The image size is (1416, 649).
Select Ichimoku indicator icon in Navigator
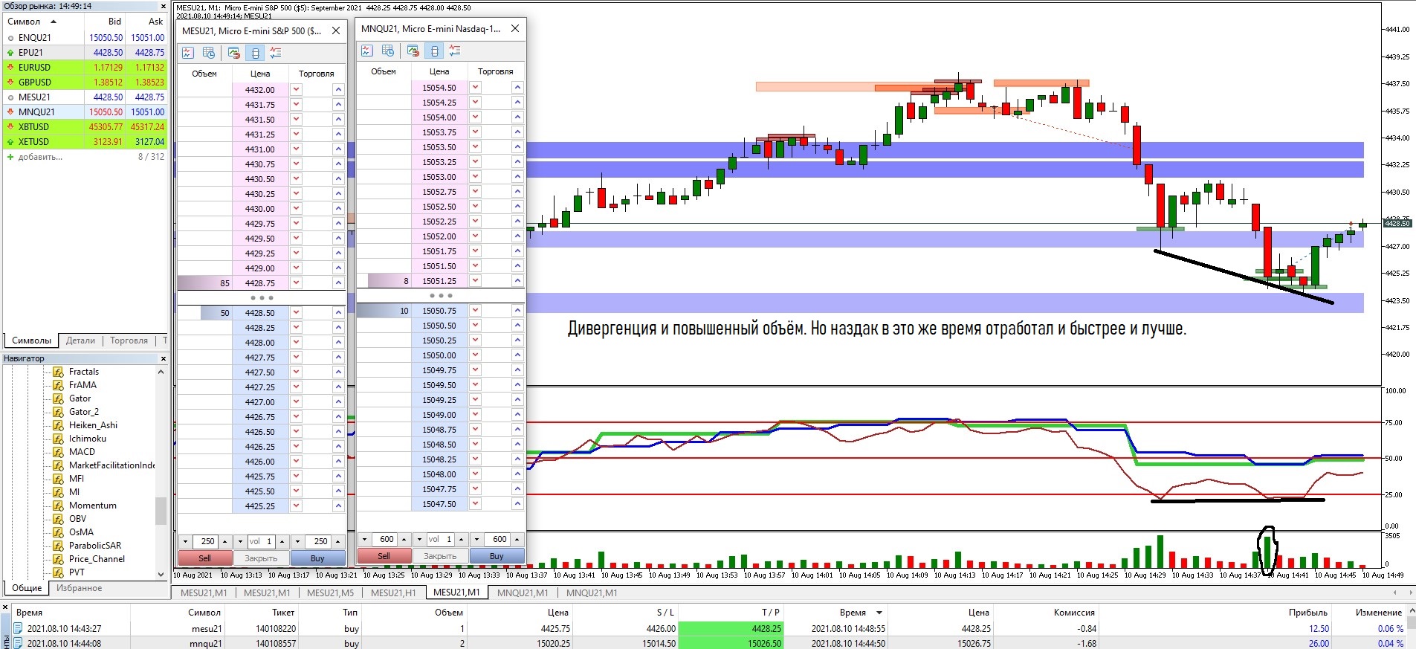point(58,439)
